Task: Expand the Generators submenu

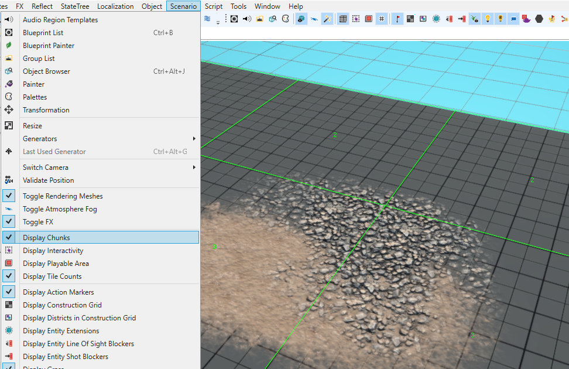Action: (101, 139)
